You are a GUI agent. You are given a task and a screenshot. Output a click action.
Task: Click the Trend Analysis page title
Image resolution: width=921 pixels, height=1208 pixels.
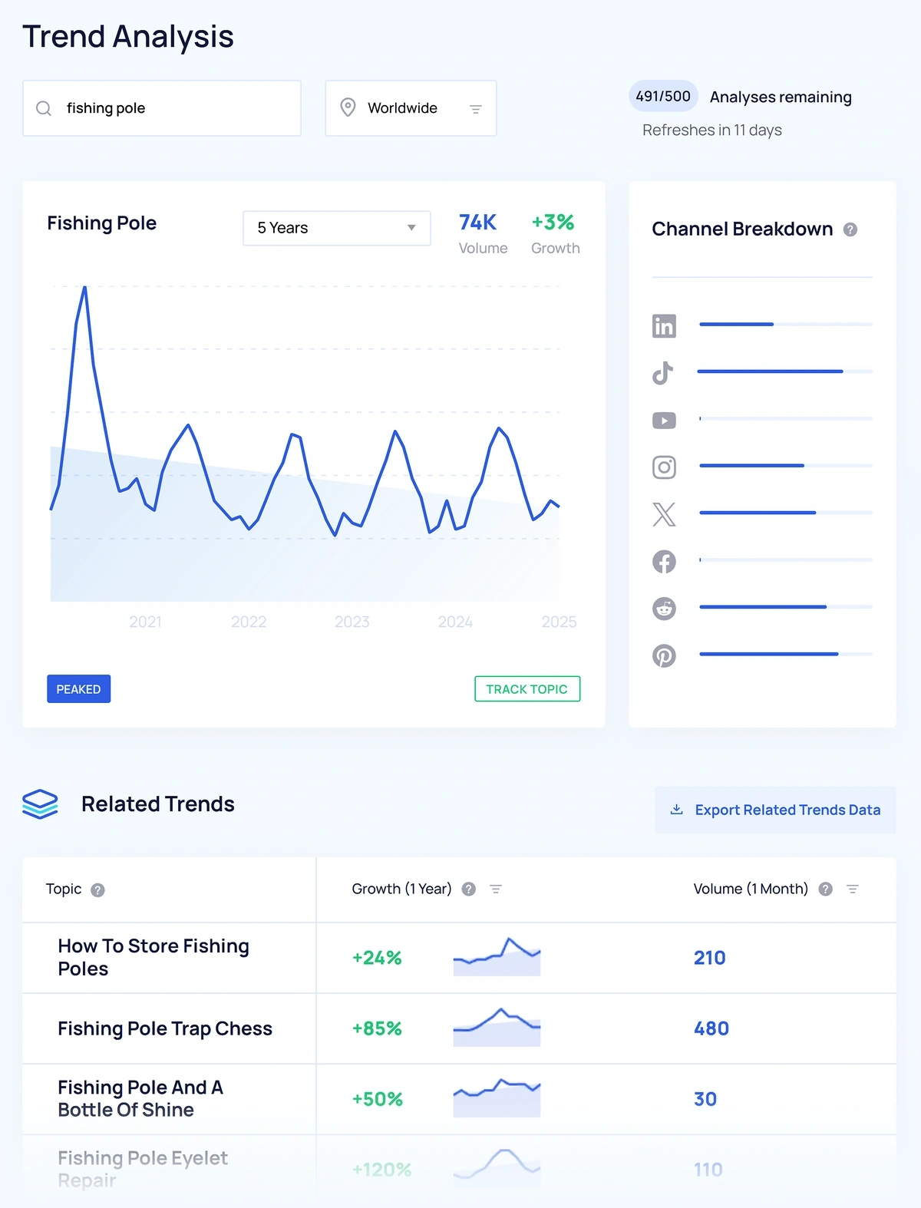(128, 36)
